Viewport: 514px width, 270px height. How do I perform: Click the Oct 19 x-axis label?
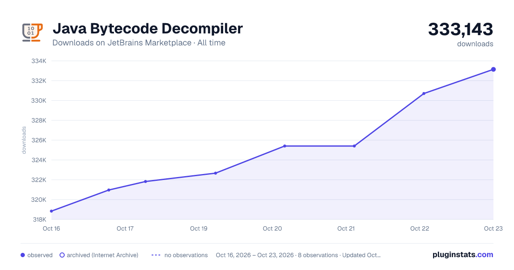point(199,228)
